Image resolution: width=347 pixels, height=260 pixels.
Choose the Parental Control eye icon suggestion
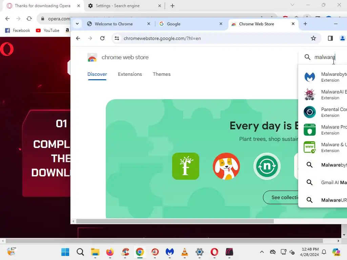coord(310,112)
